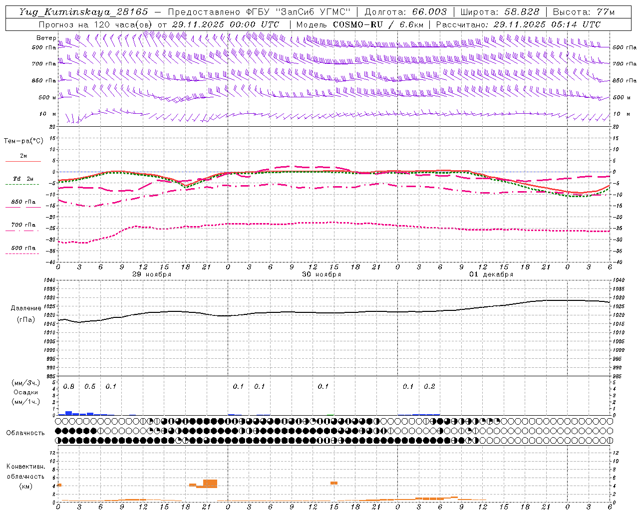
Task: Click the black pressure curve
Action: 333,312
